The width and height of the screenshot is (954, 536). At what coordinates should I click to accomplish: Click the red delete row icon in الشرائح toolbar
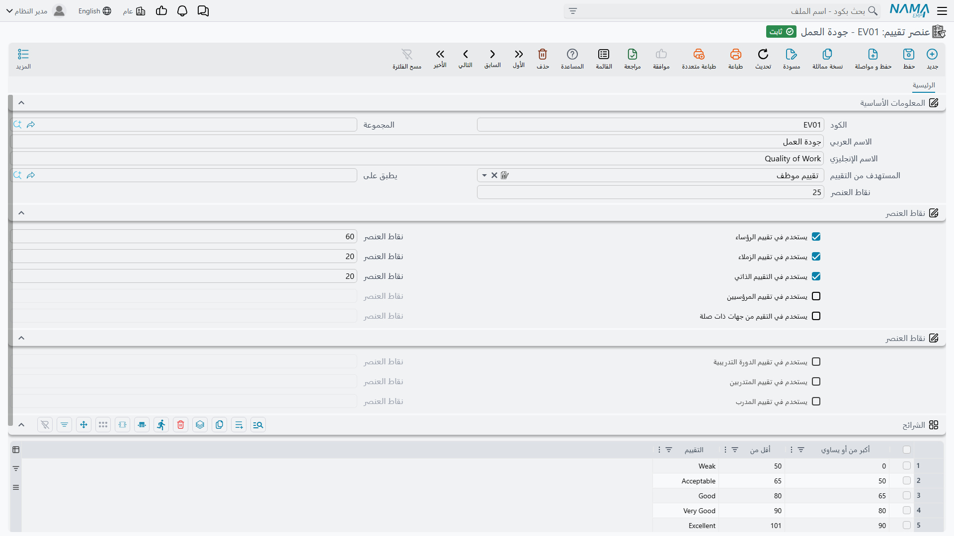tap(181, 425)
